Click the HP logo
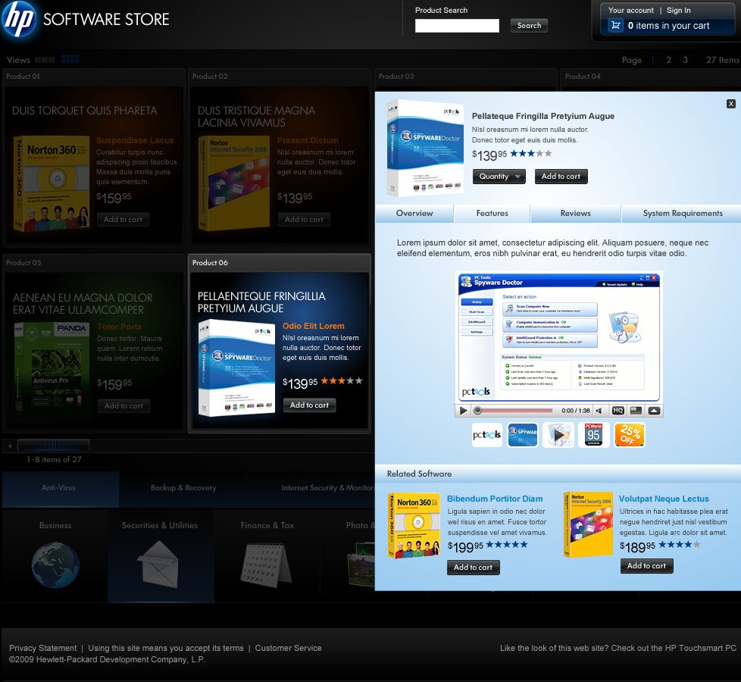 tap(18, 19)
